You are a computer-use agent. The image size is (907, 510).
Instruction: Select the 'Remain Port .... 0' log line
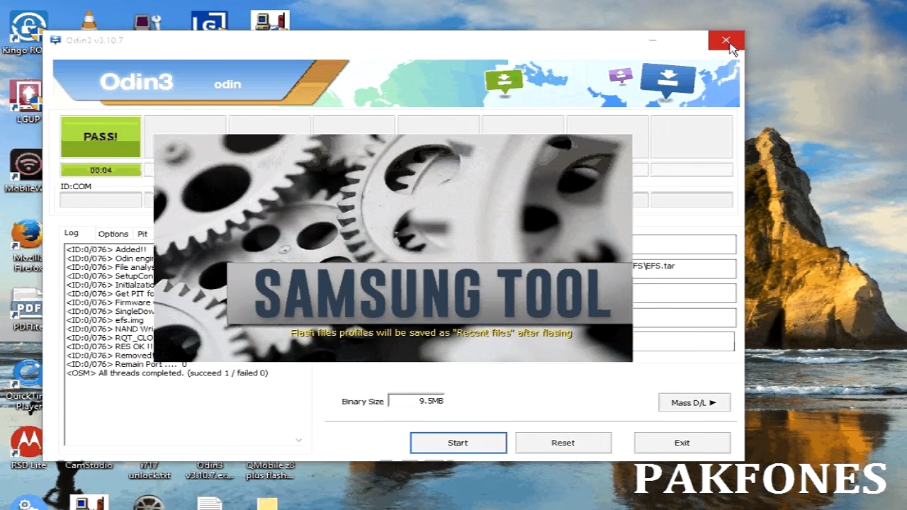pos(126,364)
